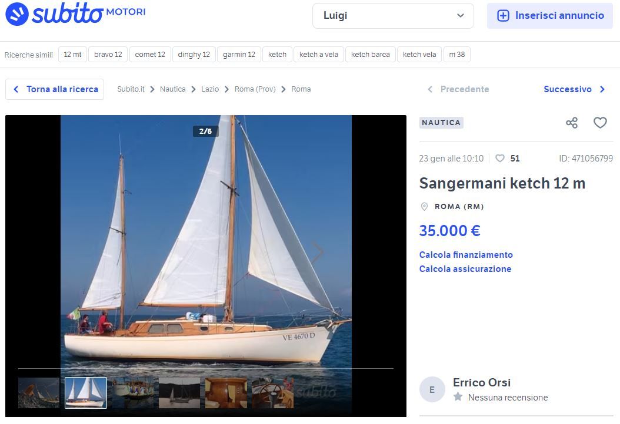Select the fourth gallery thumbnail
Screen dimensions: 620x424
pos(179,393)
